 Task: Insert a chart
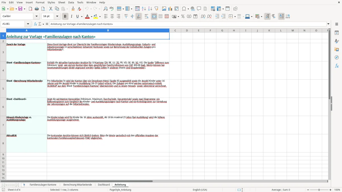(170, 9)
